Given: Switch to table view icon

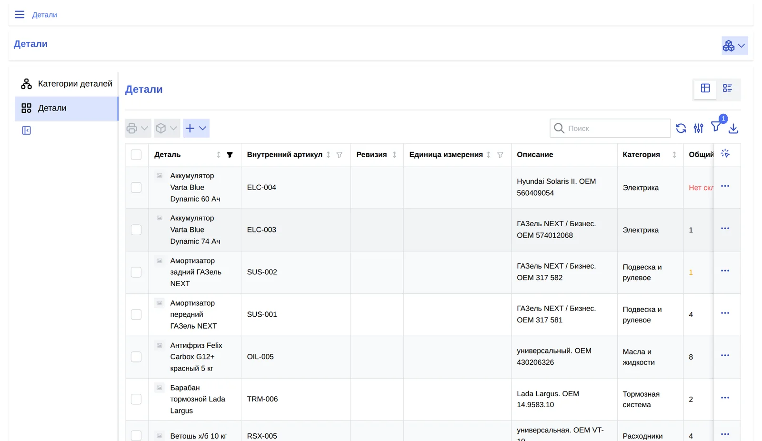Looking at the screenshot, I should [x=705, y=89].
